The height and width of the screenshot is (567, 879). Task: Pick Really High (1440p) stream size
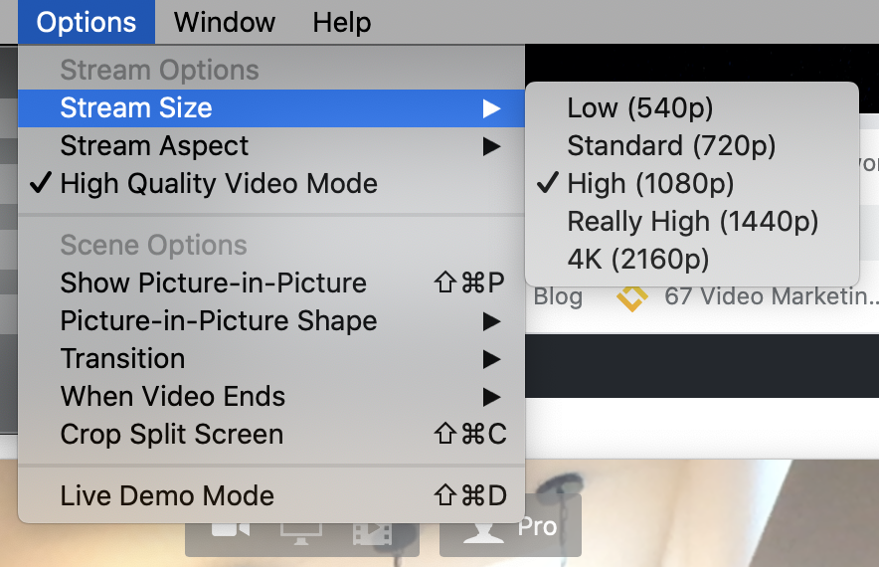[692, 222]
